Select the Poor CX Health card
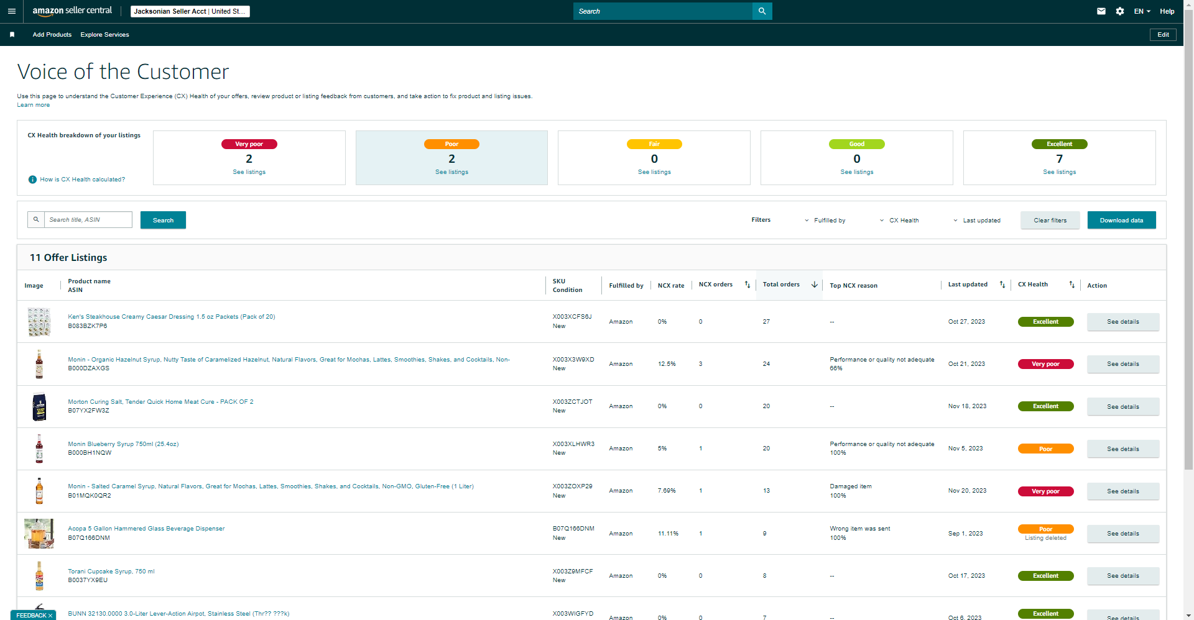This screenshot has width=1194, height=620. 451,158
